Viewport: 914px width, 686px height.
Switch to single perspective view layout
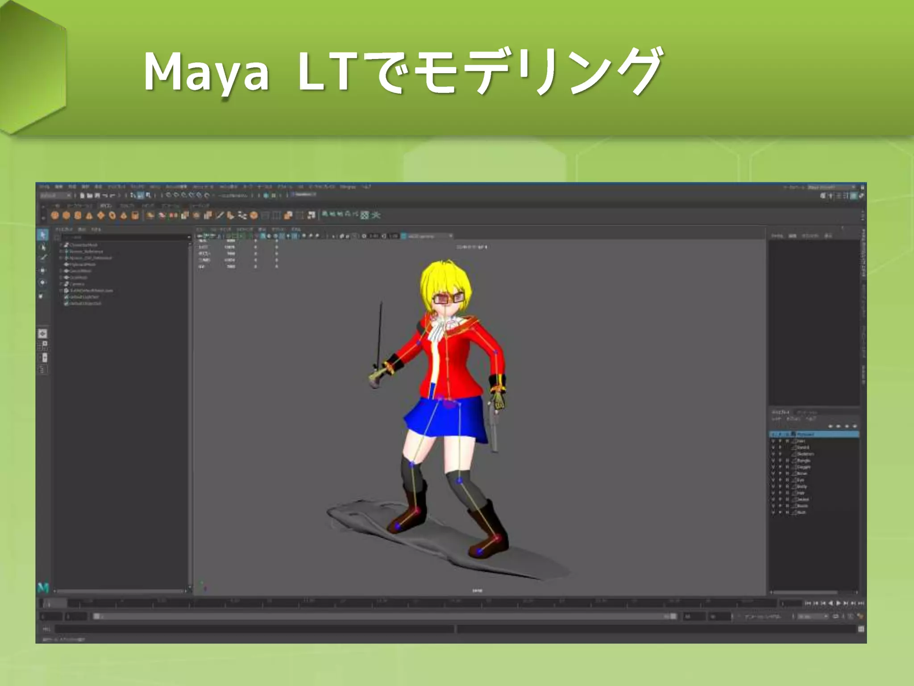tap(42, 334)
